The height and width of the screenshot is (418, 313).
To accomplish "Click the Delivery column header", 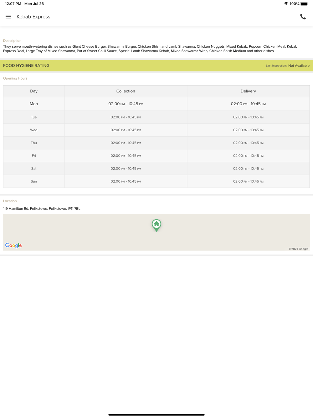I will pyautogui.click(x=248, y=91).
